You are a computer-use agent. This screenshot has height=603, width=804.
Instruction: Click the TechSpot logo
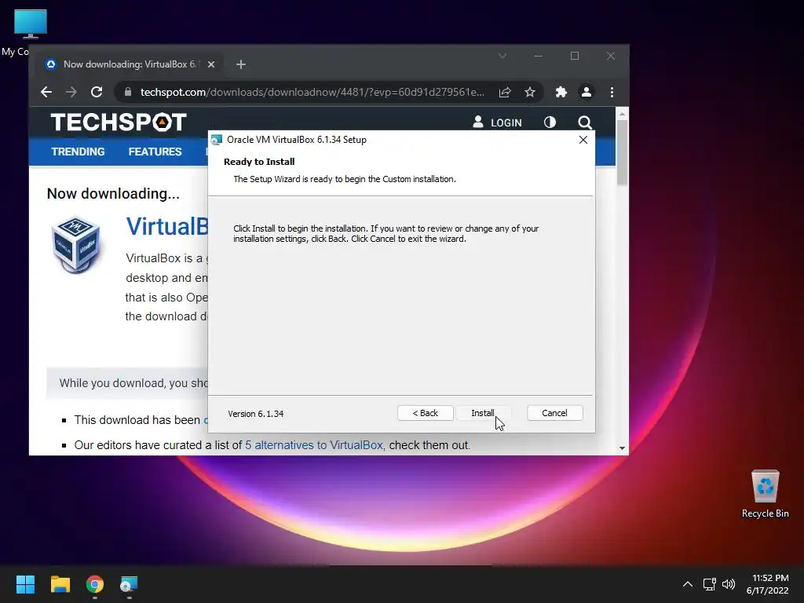[x=119, y=122]
